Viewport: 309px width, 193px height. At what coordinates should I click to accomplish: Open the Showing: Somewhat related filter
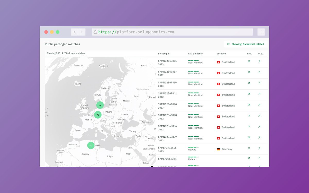pyautogui.click(x=245, y=44)
